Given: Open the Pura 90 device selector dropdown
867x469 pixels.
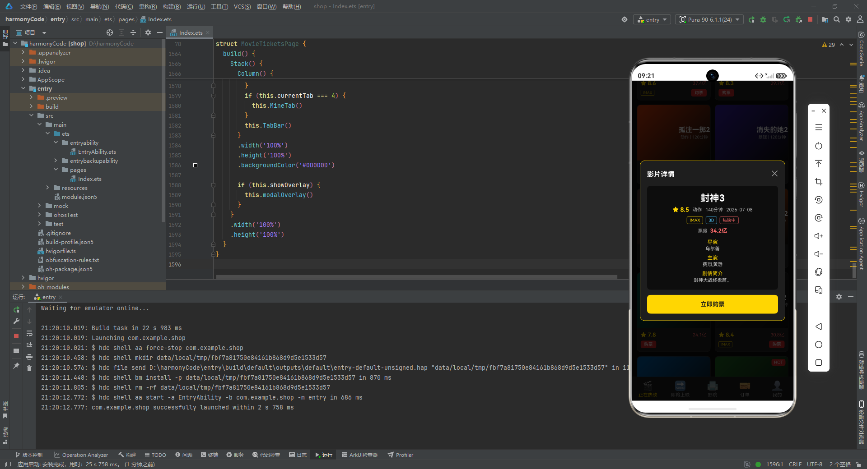Looking at the screenshot, I should 709,20.
